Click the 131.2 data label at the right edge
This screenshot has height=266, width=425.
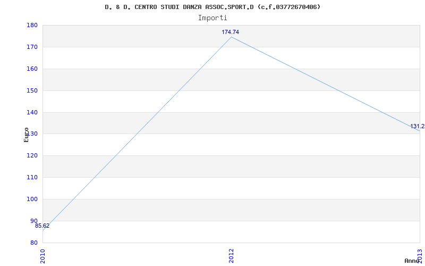point(418,126)
